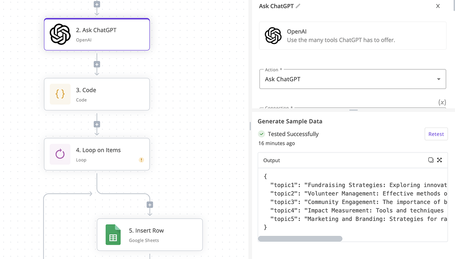Click the warning icon on Loop on Items
This screenshot has height=259, width=455.
coord(141,159)
